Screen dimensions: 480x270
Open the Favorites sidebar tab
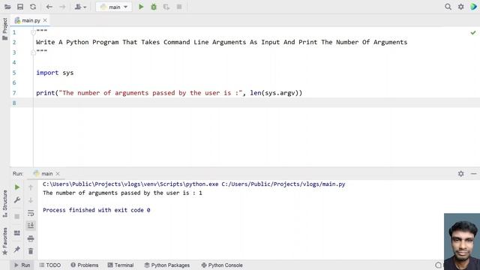click(5, 241)
